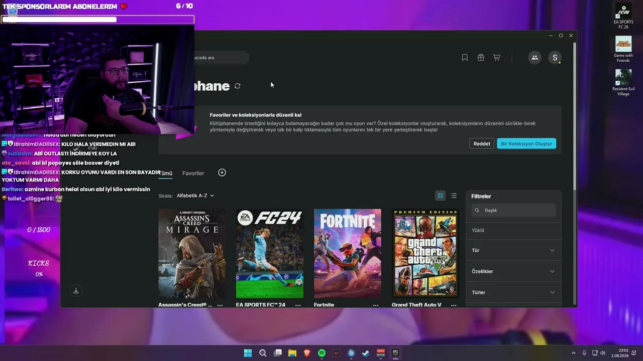This screenshot has width=643, height=361.
Task: Open the downloads icon in the sidebar
Action: tap(76, 291)
